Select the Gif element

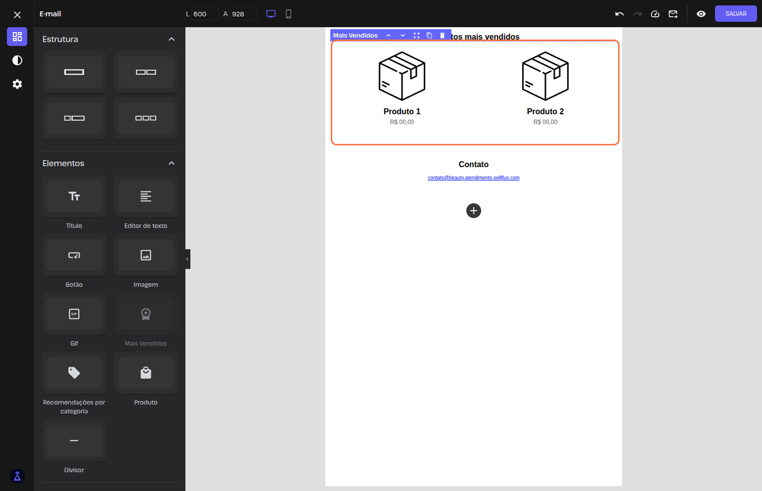tap(74, 314)
